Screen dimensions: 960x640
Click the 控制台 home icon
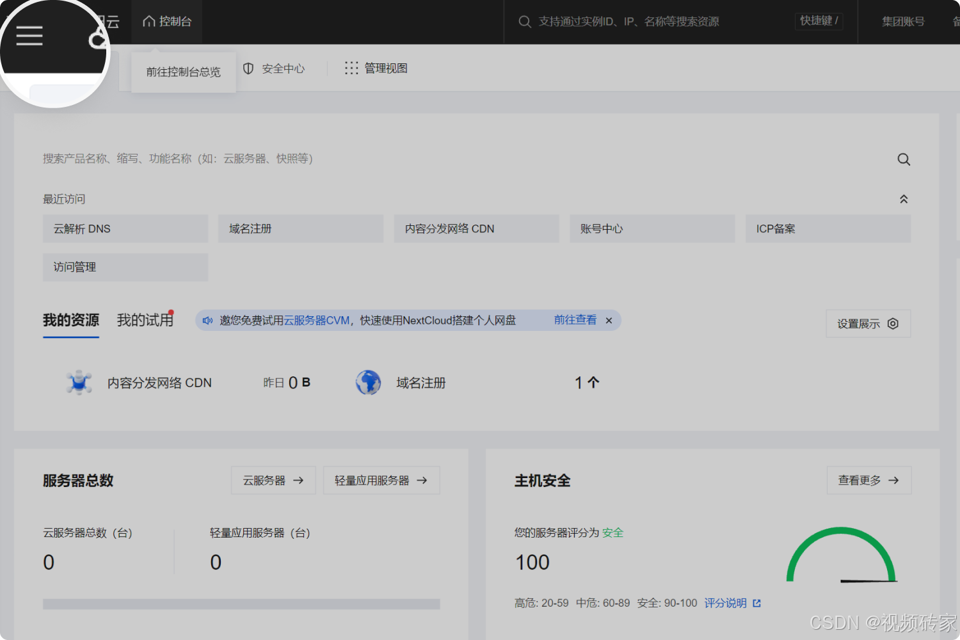coord(149,22)
